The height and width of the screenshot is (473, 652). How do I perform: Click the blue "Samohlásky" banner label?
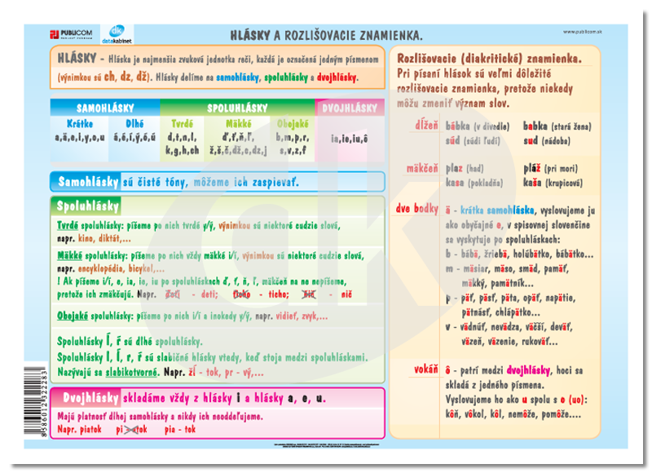point(88,182)
